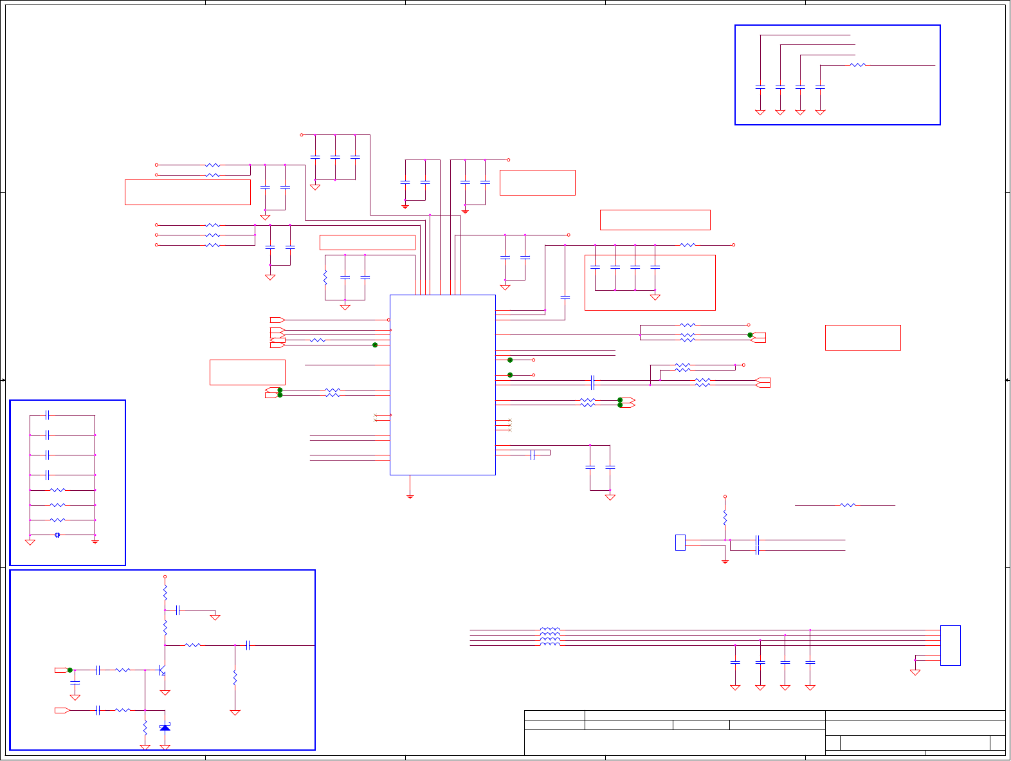Pick the four-line common-mode choke coil
This screenshot has width=1011, height=761.
click(x=550, y=637)
